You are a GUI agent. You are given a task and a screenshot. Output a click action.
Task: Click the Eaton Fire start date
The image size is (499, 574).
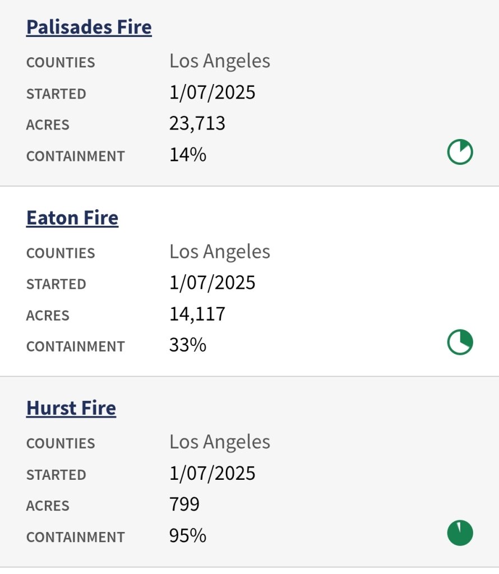[x=212, y=283]
